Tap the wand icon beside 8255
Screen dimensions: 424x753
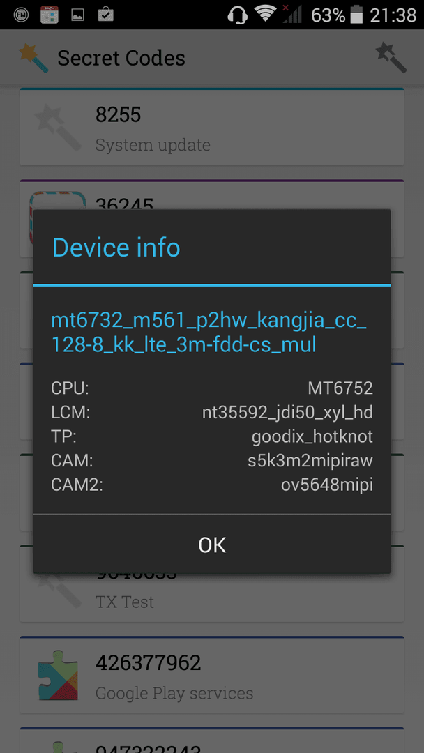pyautogui.click(x=58, y=128)
